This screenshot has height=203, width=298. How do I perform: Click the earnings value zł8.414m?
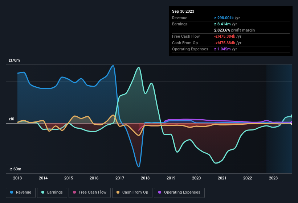tap(223, 24)
